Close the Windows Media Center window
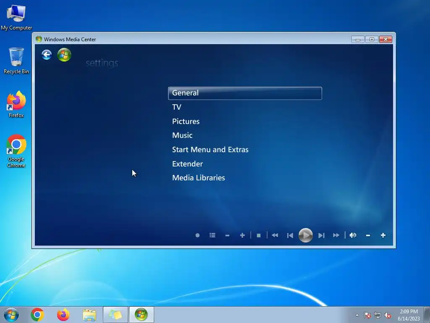This screenshot has width=430, height=323. pyautogui.click(x=385, y=40)
